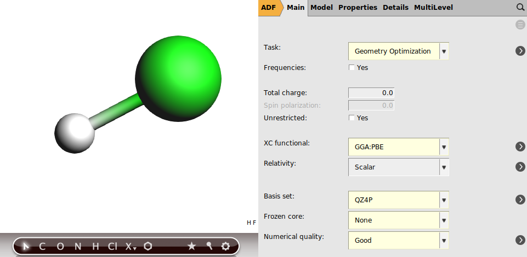The height and width of the screenshot is (257, 527).
Task: Click the 'XC functional:' label
Action: pos(287,143)
